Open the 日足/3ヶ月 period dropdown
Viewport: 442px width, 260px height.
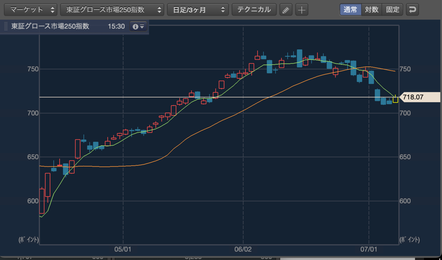(198, 10)
